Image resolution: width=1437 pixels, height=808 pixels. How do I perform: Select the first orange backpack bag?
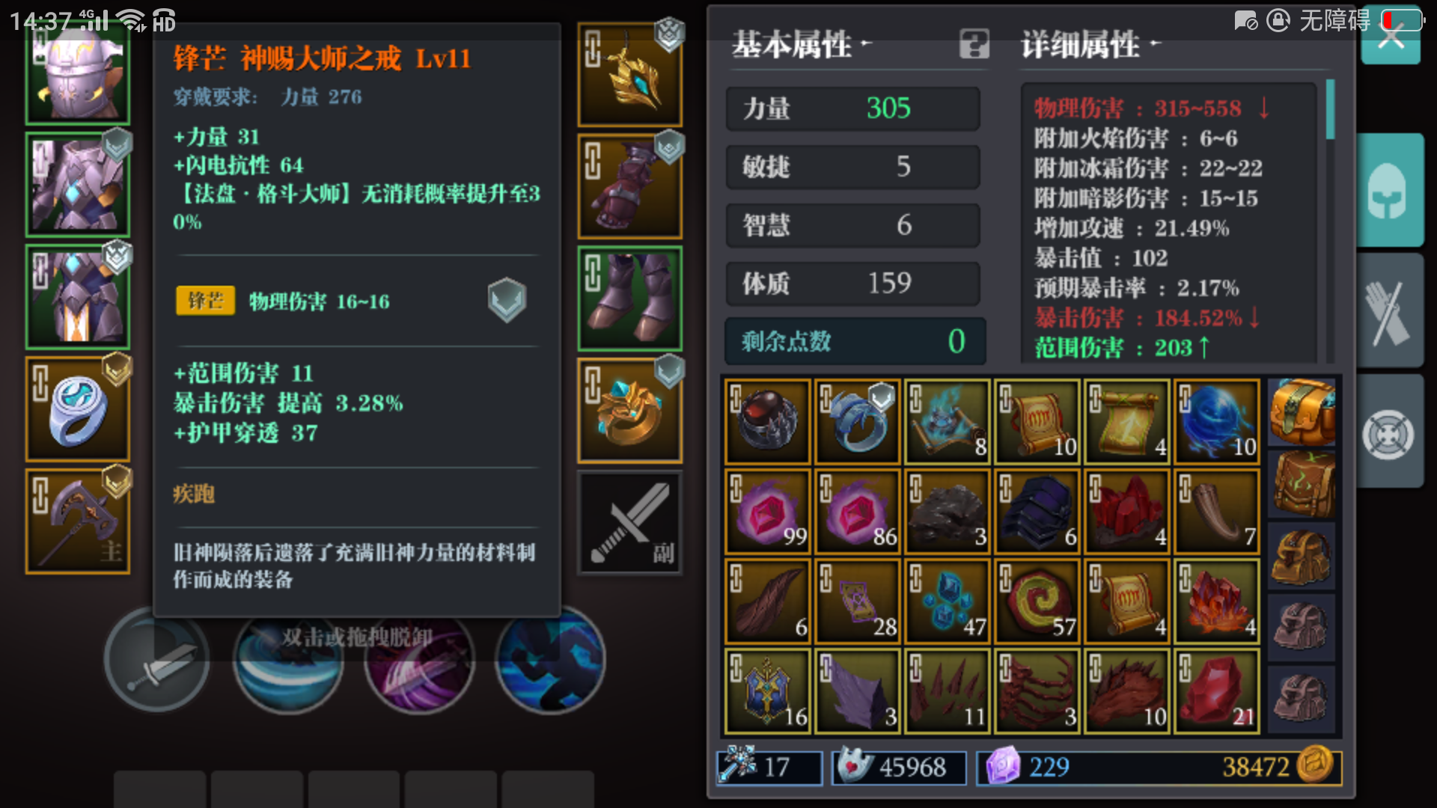click(x=1302, y=411)
